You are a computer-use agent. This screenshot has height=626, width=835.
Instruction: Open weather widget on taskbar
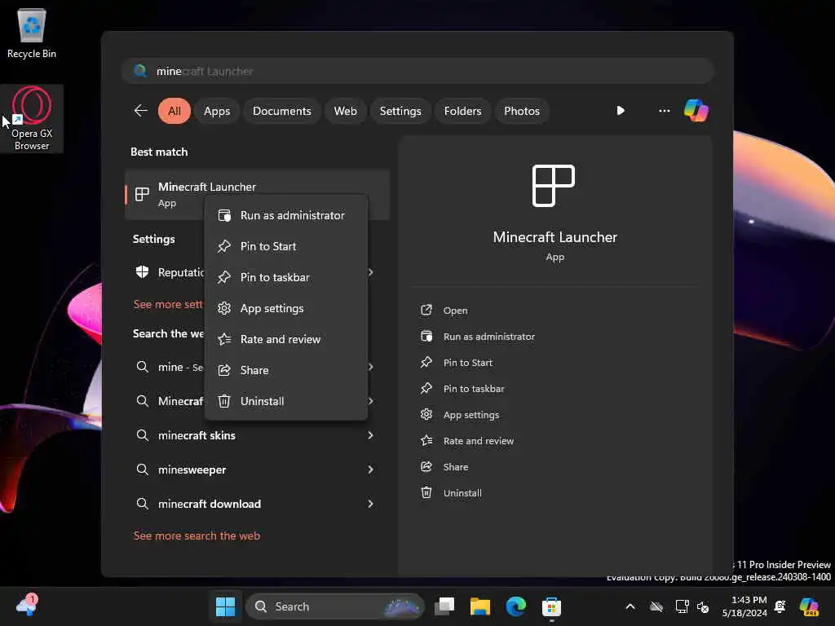click(27, 606)
